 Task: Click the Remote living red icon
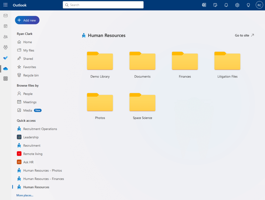pyautogui.click(x=19, y=154)
